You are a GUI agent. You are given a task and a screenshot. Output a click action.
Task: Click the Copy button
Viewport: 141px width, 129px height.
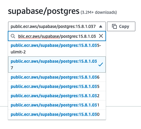pyautogui.click(x=121, y=26)
